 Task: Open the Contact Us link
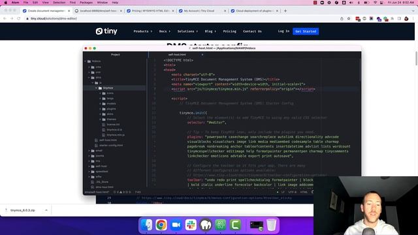[252, 31]
